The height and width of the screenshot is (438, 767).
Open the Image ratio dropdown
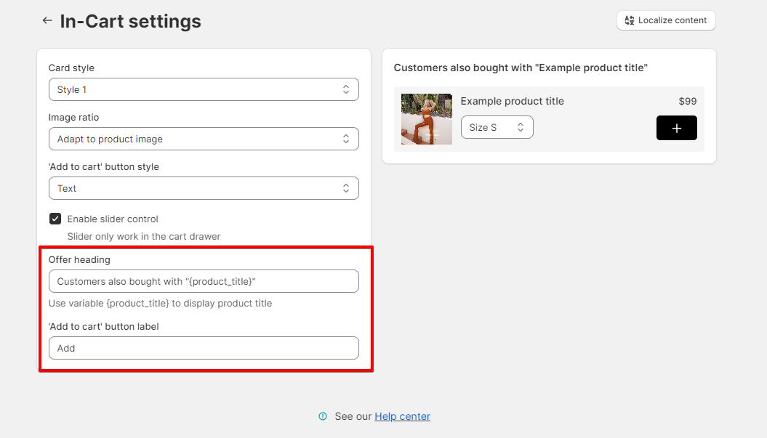[204, 139]
